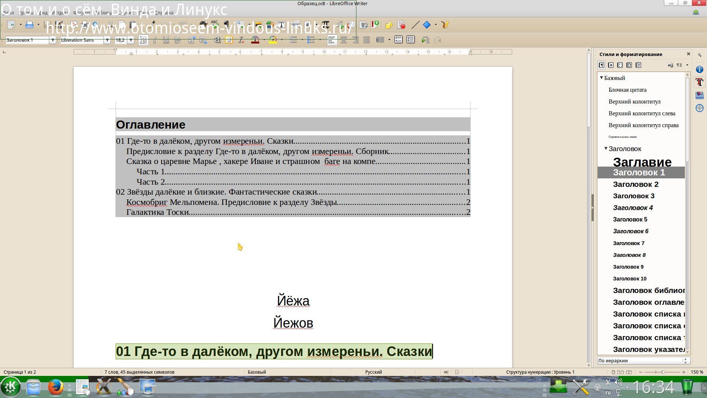707x398 pixels.
Task: Apply superscript formatting
Action: (x=191, y=40)
